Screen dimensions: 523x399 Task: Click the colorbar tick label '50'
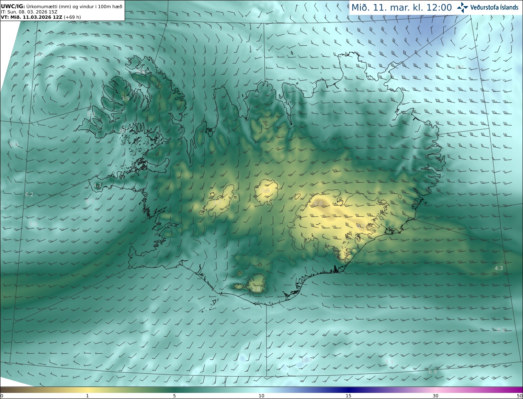519,396
